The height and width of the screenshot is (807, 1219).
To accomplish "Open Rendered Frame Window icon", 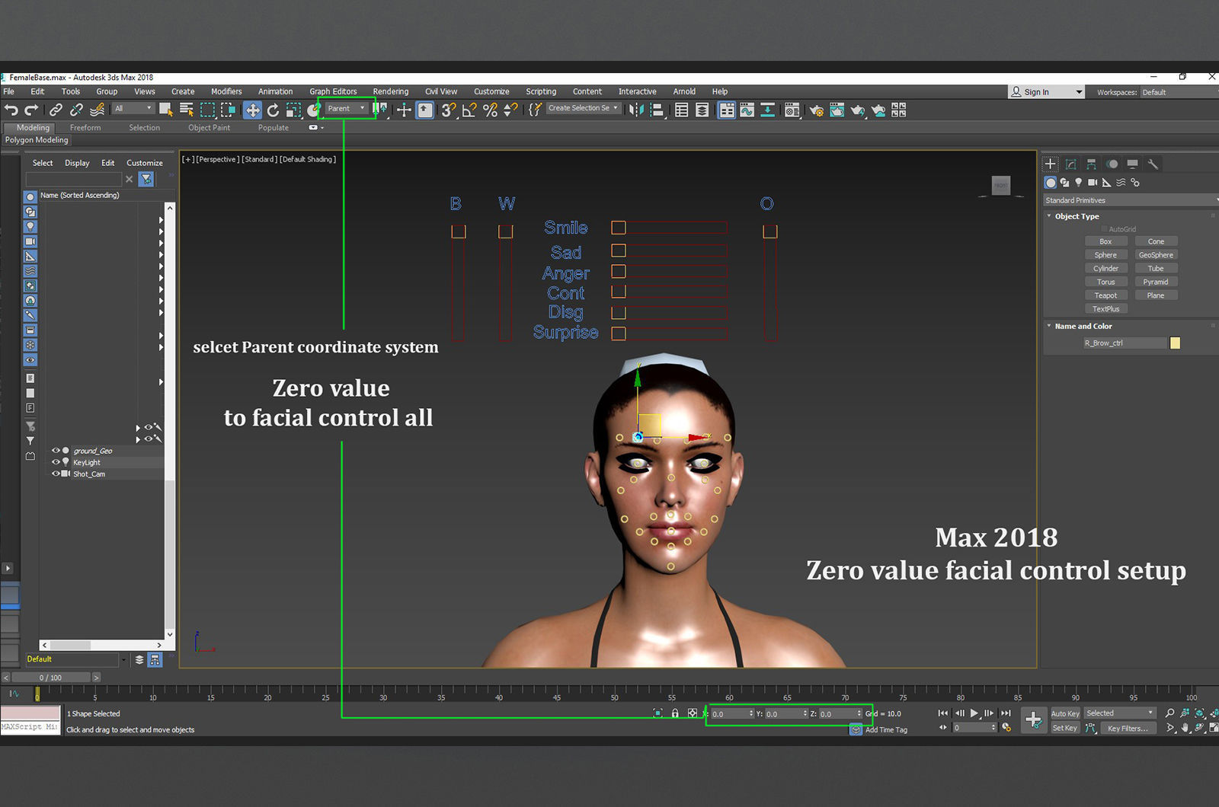I will [x=837, y=110].
